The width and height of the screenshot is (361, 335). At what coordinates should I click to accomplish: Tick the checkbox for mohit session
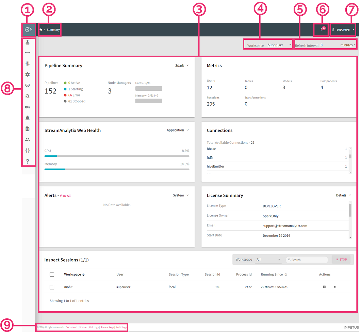[x=52, y=287]
